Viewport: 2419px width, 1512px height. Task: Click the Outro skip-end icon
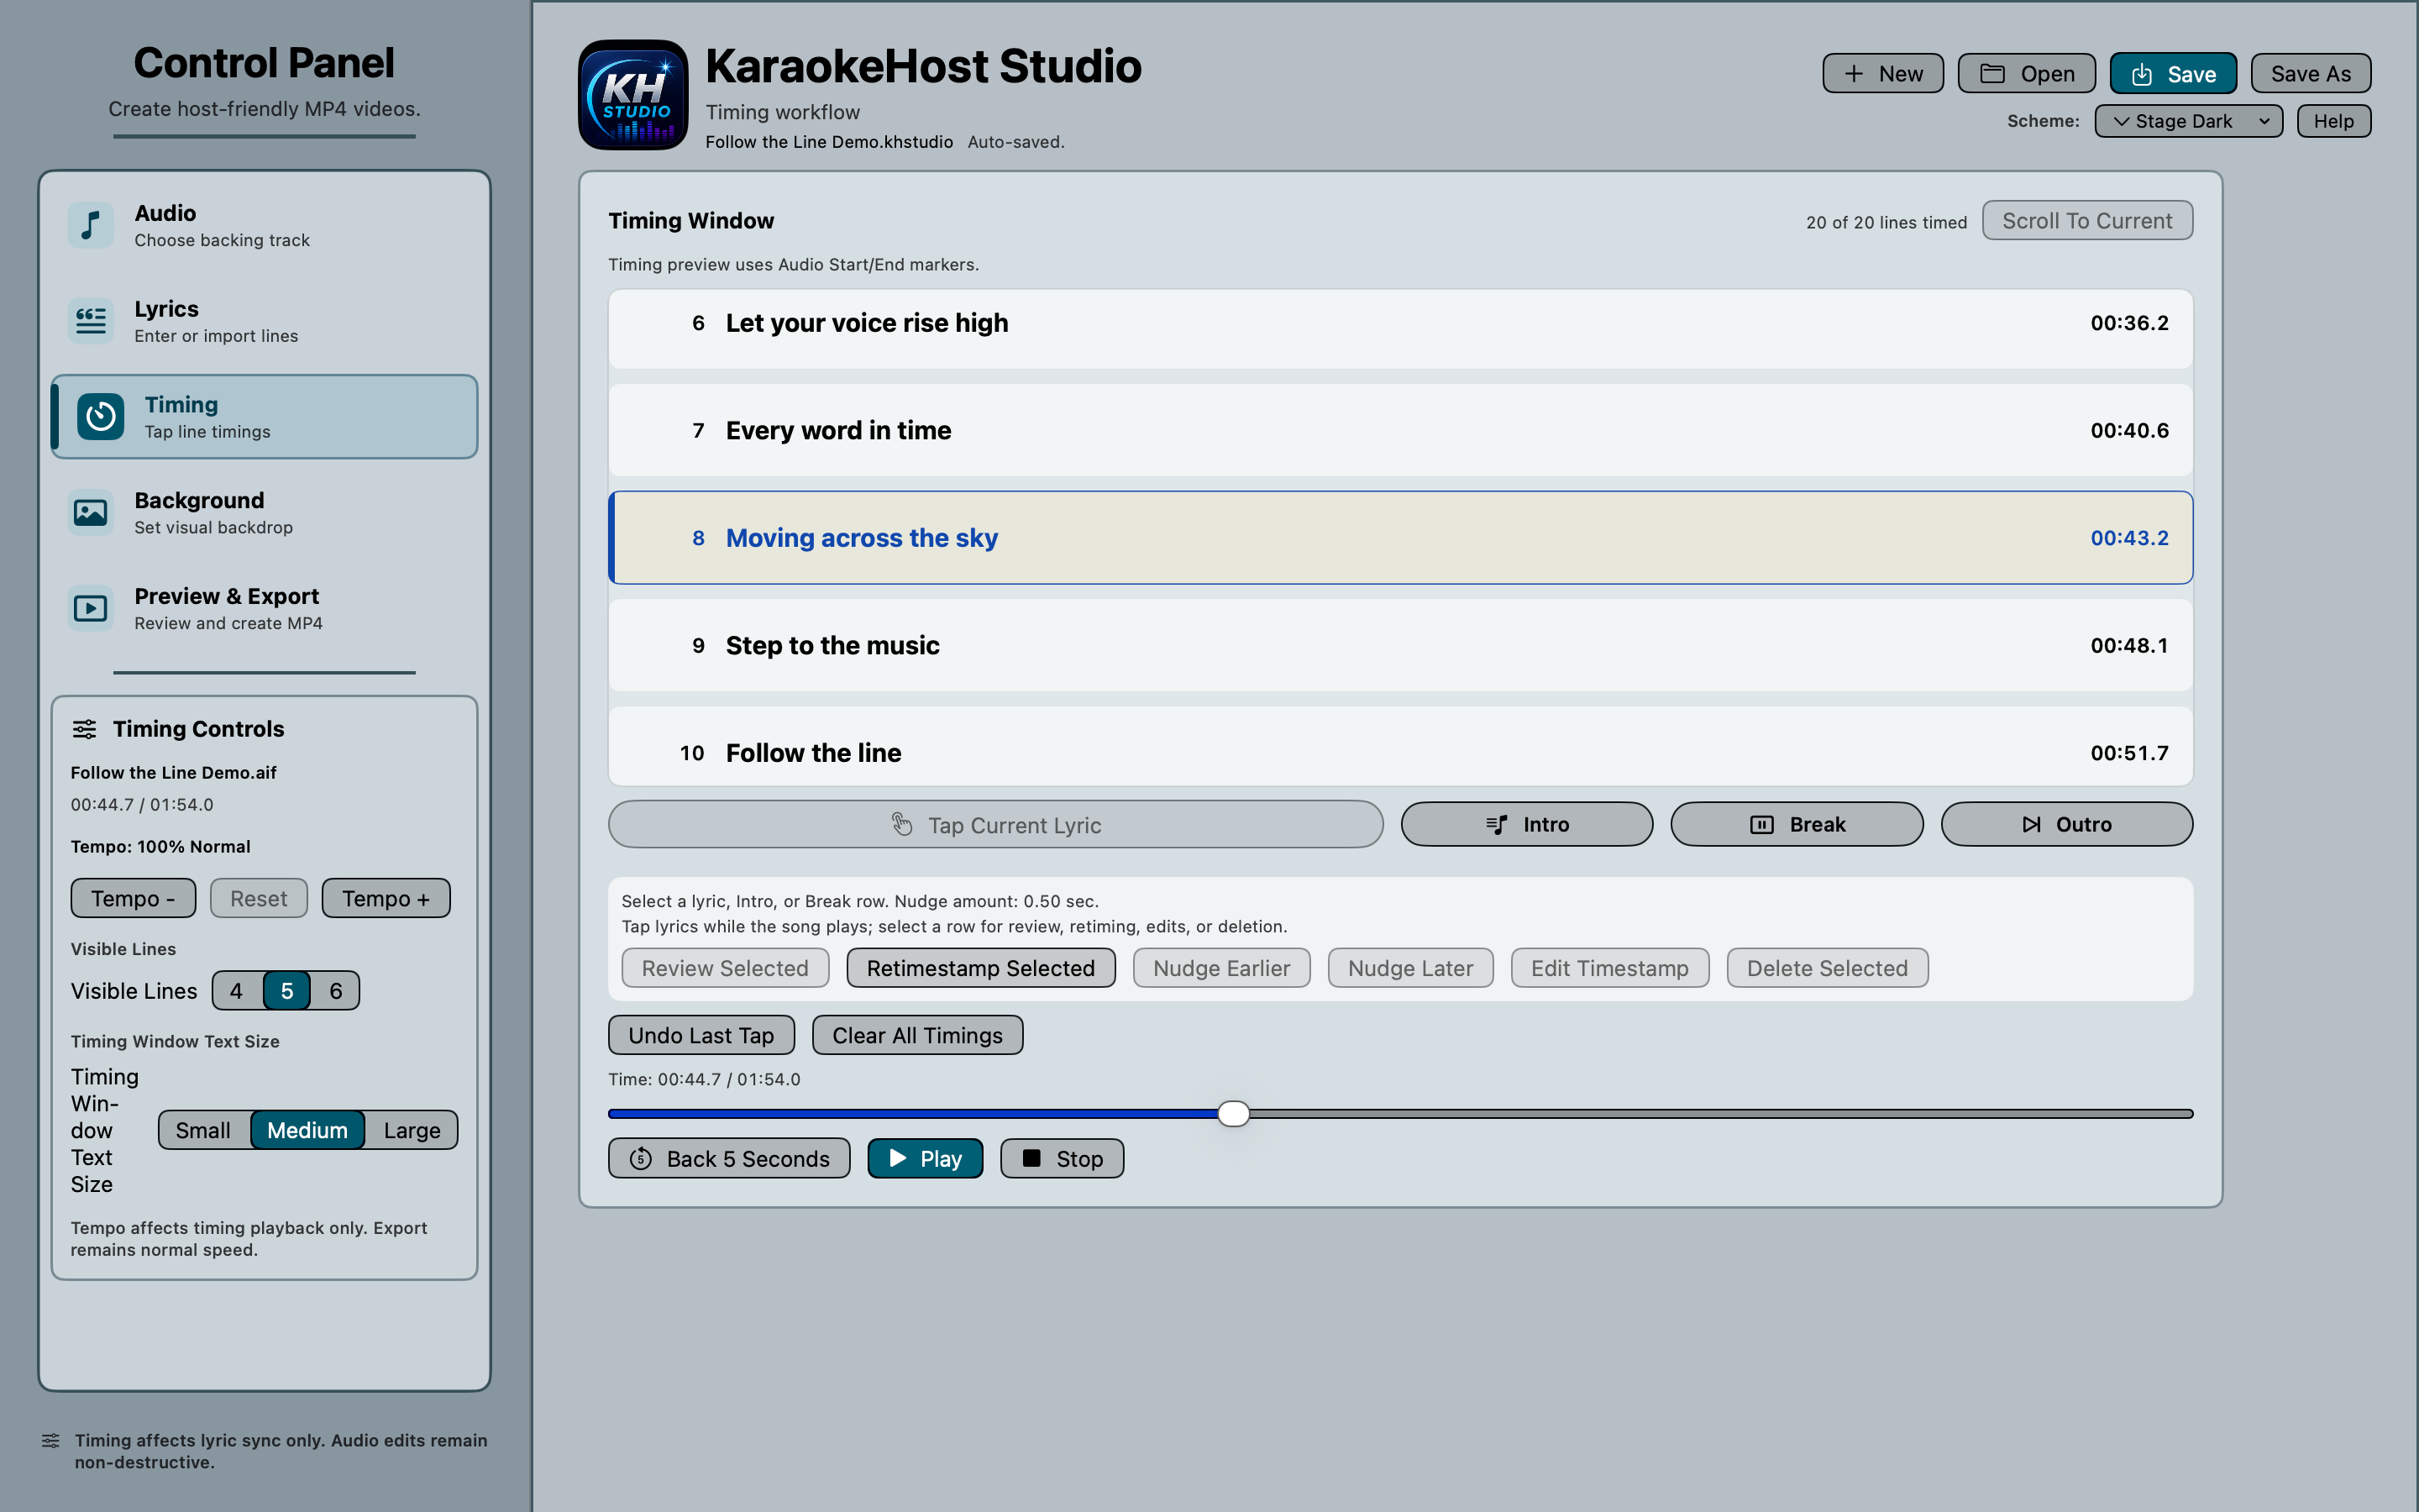click(x=2031, y=824)
